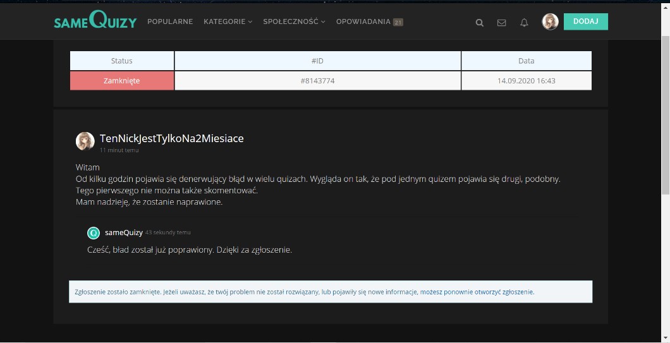The height and width of the screenshot is (343, 670).
Task: Click the sameQuizy reply avatar icon
Action: (94, 232)
